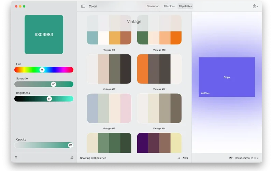Click the palette icon beside Hexadecimal RGB

231,158
